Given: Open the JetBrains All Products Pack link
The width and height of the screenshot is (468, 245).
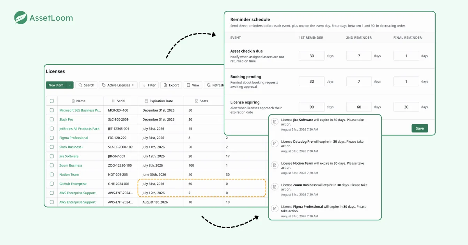Looking at the screenshot, I should pos(80,129).
